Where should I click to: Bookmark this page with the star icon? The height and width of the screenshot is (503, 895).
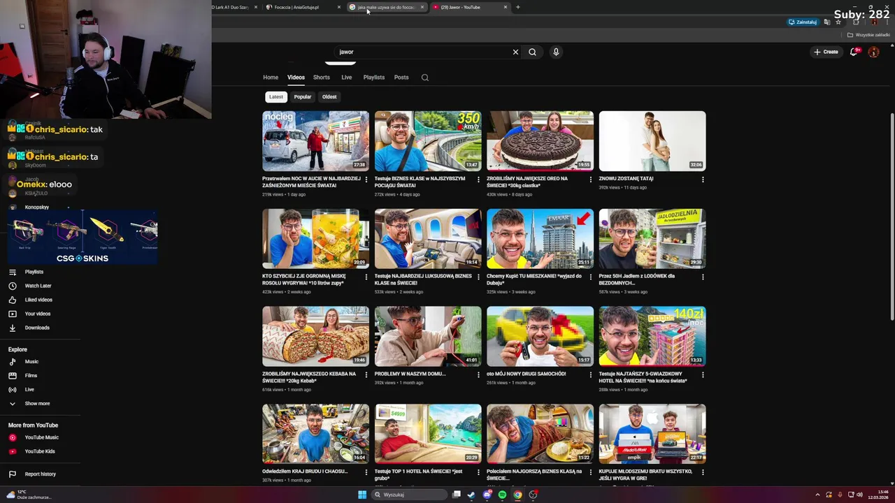tap(838, 22)
